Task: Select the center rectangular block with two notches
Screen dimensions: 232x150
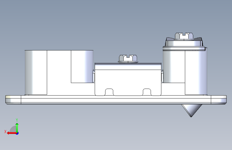Action: pyautogui.click(x=128, y=79)
